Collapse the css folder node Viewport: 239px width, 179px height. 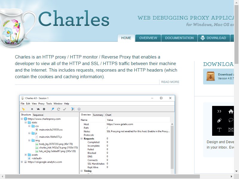(29, 126)
